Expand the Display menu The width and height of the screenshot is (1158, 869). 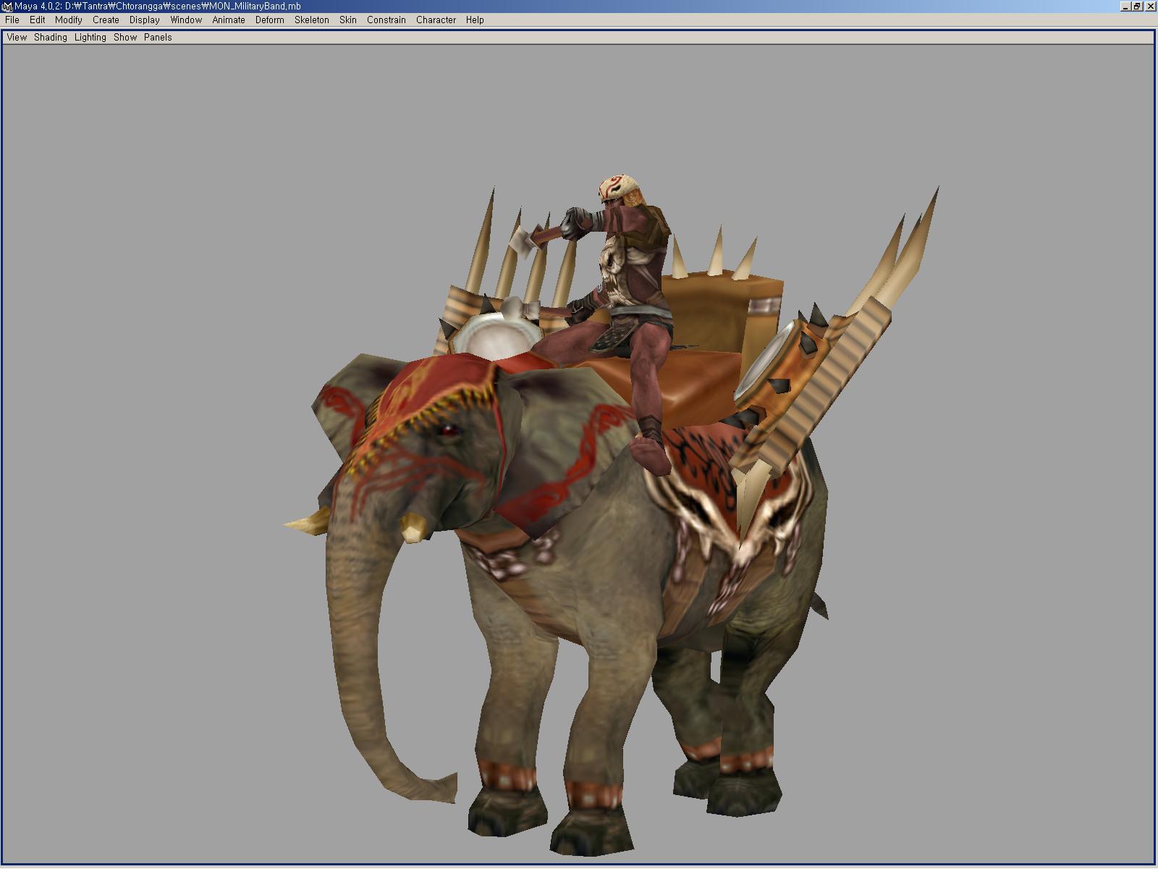145,20
